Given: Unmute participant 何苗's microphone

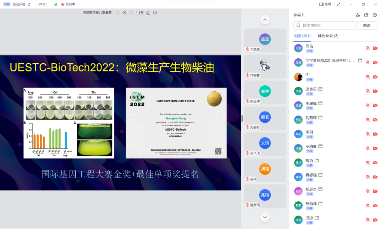Looking at the screenshot, I should [368, 49].
